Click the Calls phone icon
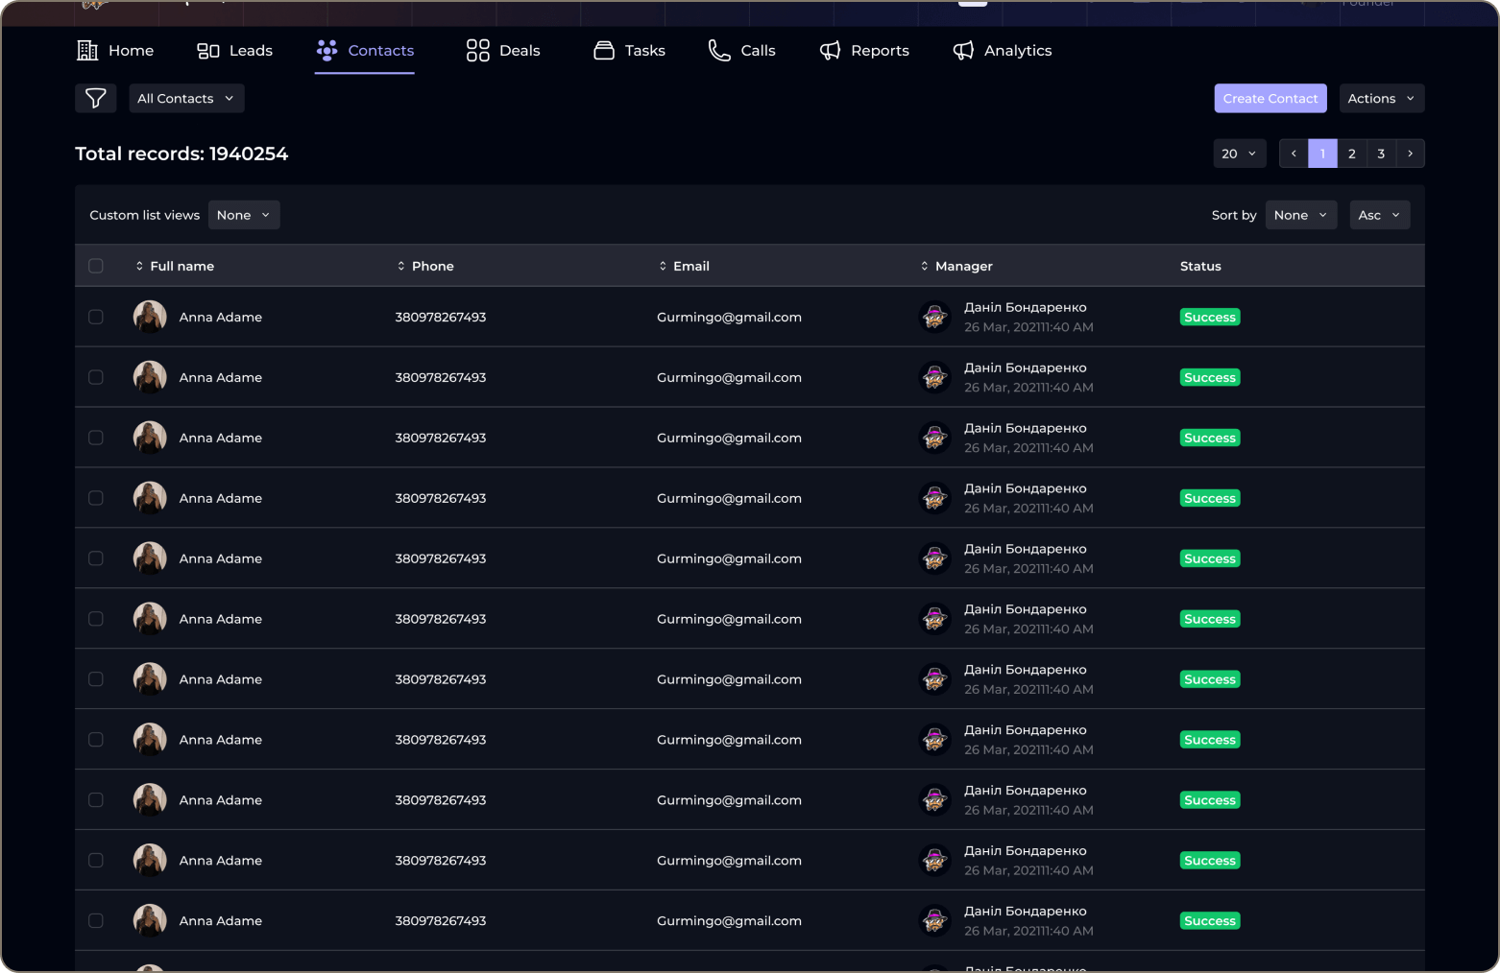Image resolution: width=1500 pixels, height=973 pixels. coord(718,50)
